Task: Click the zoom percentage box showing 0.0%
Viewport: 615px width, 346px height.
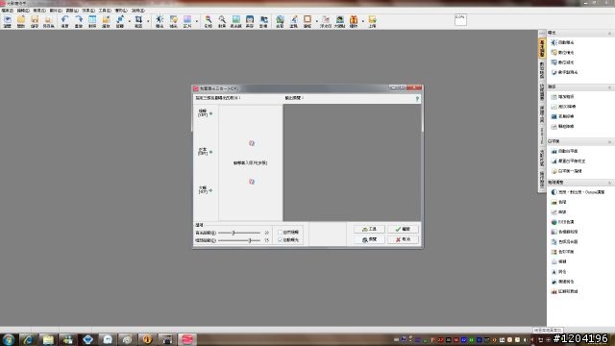Action: pyautogui.click(x=460, y=19)
